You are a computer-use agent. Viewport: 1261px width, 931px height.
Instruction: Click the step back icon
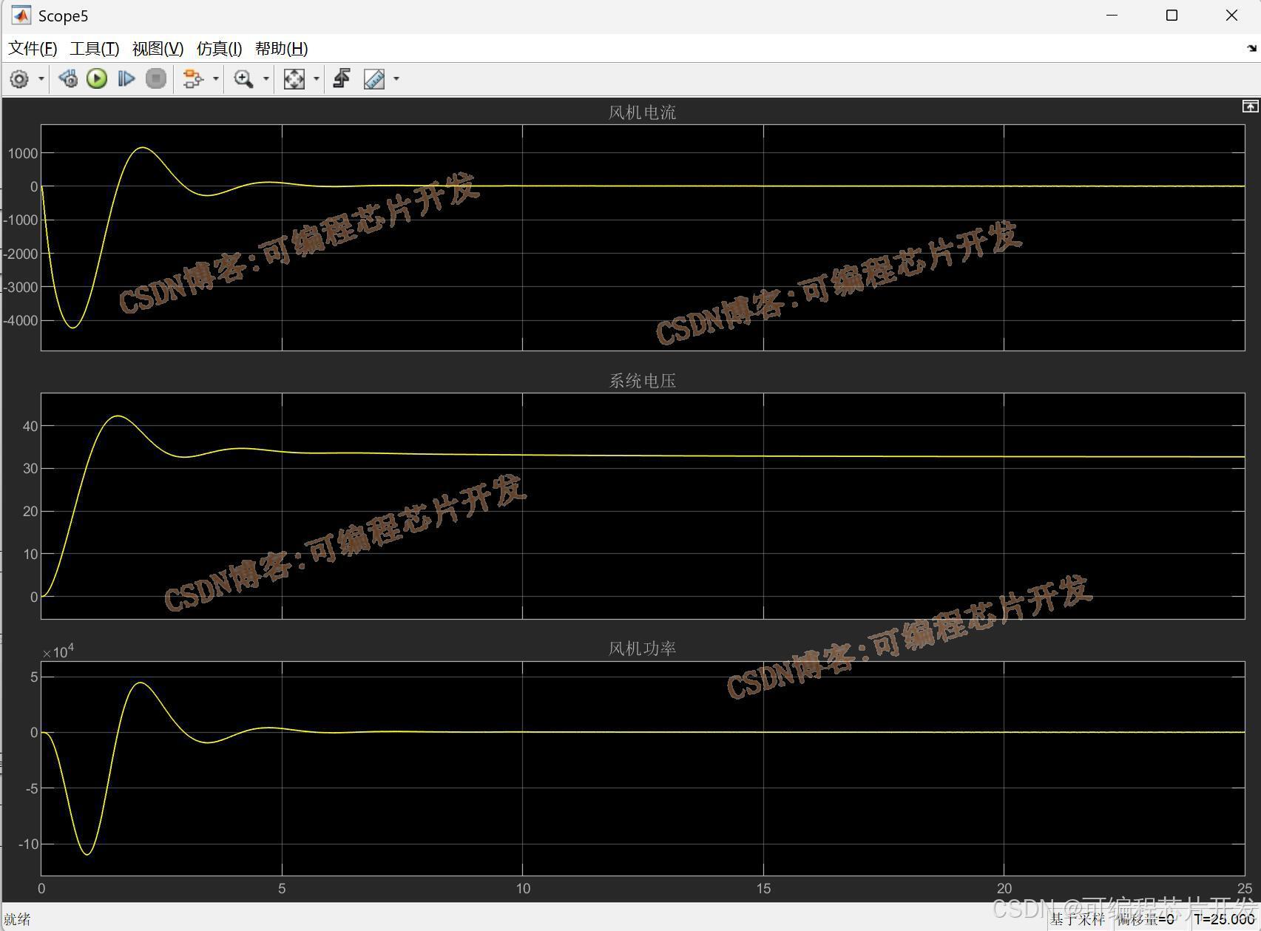pyautogui.click(x=68, y=78)
